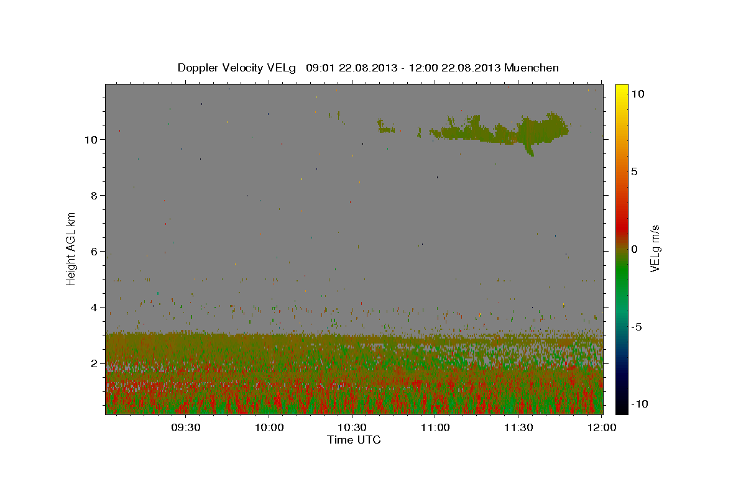Click the 'Height AGL km' axis label

[x=71, y=248]
